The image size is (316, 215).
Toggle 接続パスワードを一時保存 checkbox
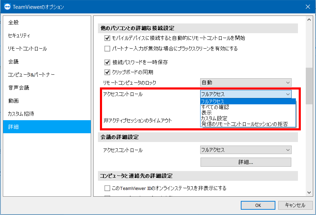[x=107, y=62]
